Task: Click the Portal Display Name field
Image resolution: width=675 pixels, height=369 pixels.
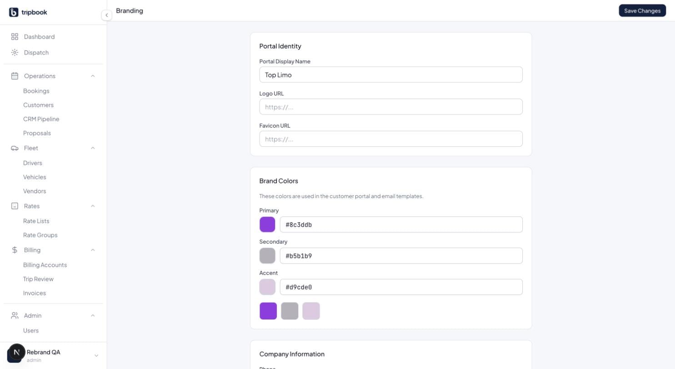Action: coord(391,75)
